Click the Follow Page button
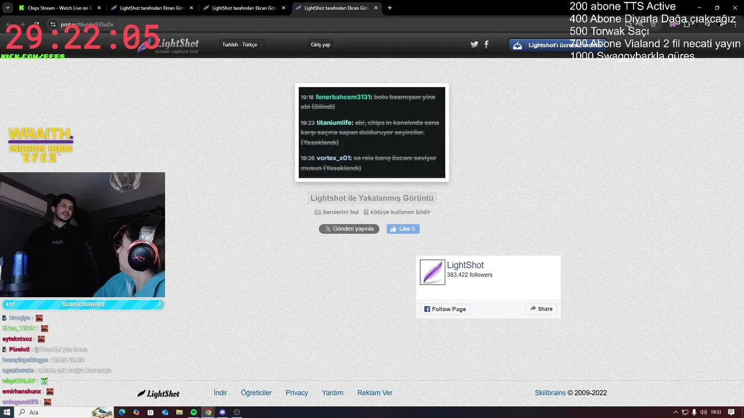 coord(445,309)
